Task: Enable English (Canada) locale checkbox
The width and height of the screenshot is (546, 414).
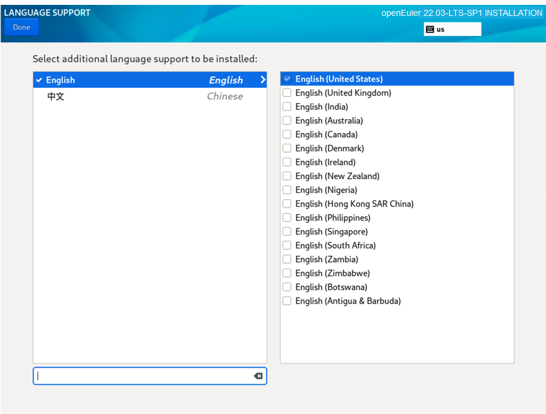Action: [287, 134]
